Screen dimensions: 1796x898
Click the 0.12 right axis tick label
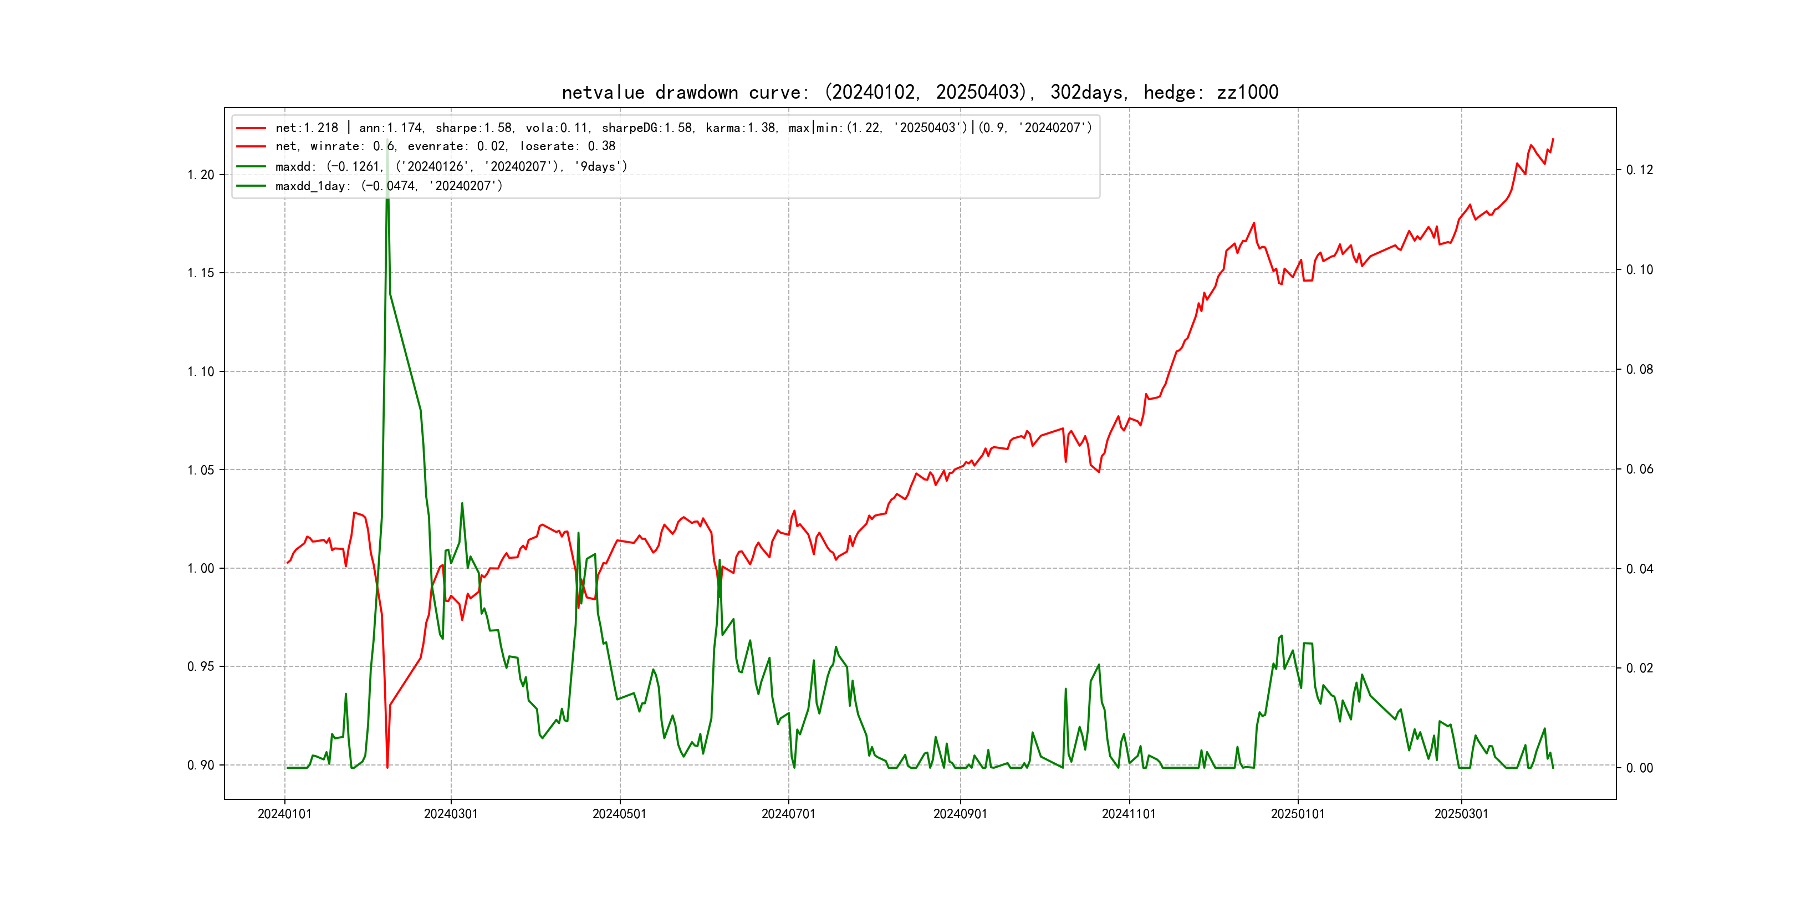click(1639, 170)
